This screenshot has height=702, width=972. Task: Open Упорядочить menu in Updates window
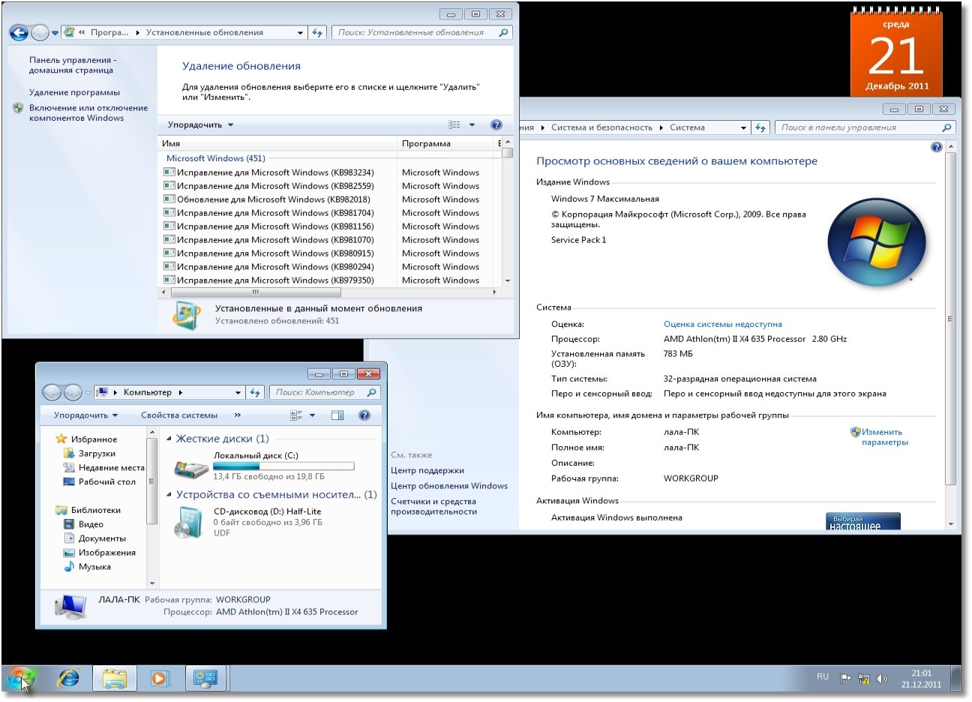(200, 124)
